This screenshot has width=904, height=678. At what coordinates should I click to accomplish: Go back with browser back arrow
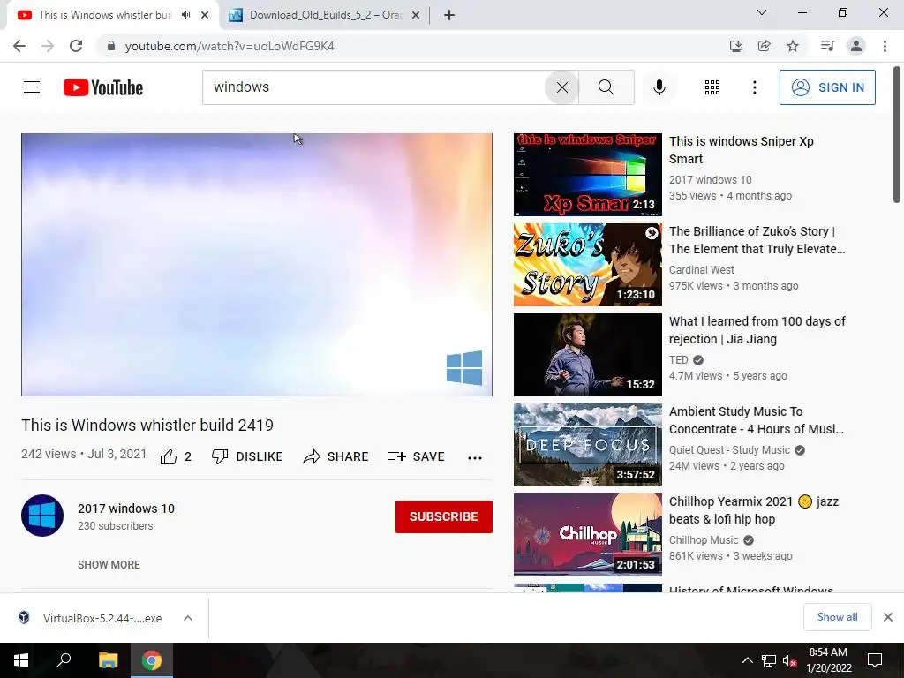coord(19,46)
